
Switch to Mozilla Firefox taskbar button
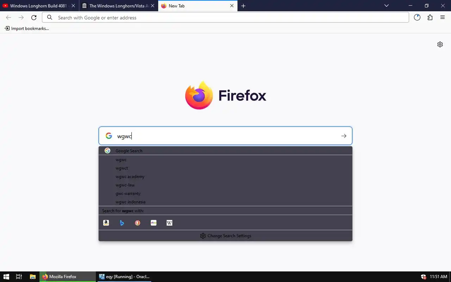click(x=67, y=277)
